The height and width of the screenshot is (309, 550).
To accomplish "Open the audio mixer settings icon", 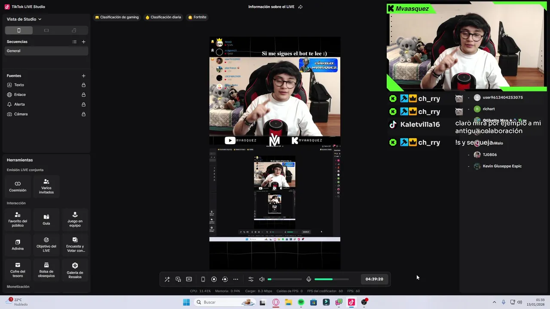I will [x=251, y=279].
